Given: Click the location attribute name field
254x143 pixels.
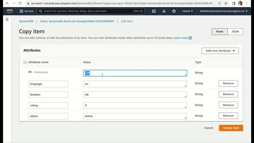Looking at the screenshot, I should pyautogui.click(x=48, y=95).
